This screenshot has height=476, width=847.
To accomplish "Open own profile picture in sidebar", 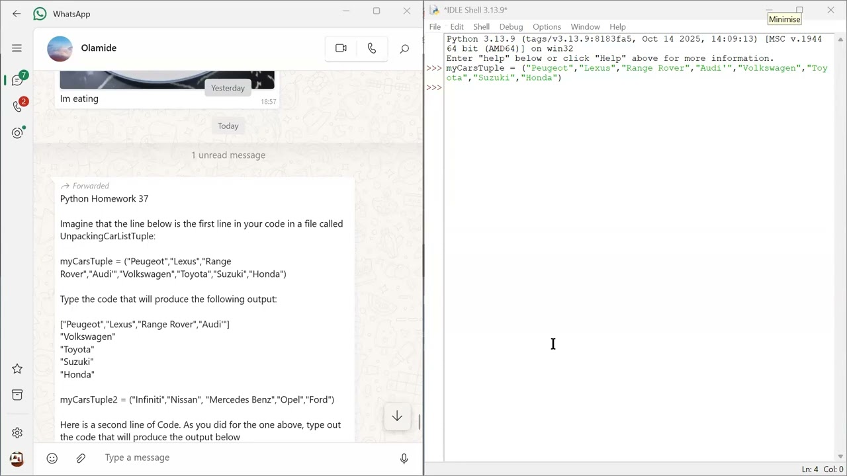I will tap(17, 458).
